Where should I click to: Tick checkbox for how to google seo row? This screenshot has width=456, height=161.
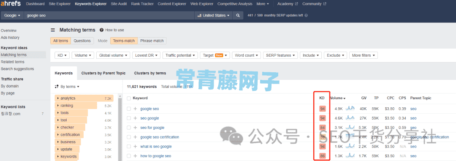pos(129,156)
